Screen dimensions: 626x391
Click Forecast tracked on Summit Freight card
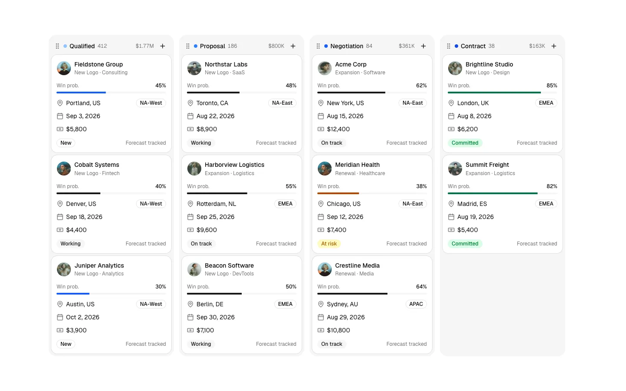[x=537, y=244]
